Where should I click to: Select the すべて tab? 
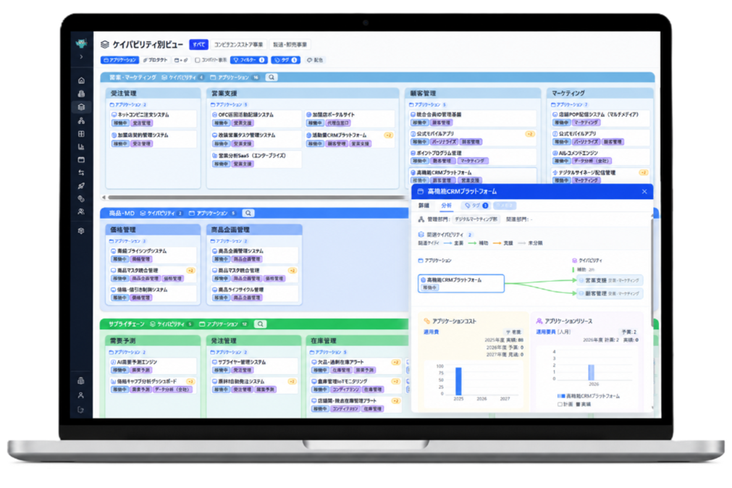point(198,44)
